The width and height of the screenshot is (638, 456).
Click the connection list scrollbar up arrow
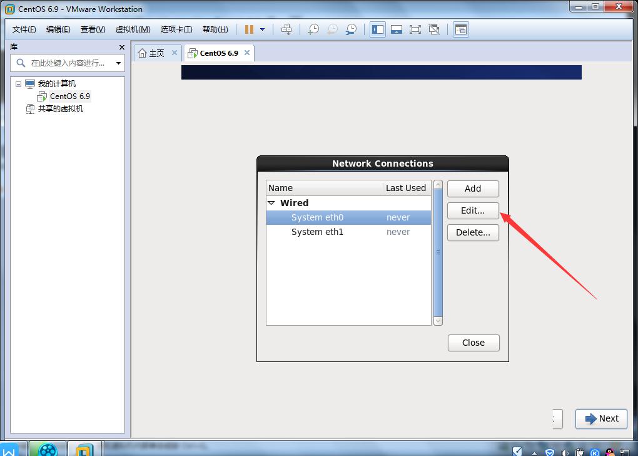[x=438, y=185]
